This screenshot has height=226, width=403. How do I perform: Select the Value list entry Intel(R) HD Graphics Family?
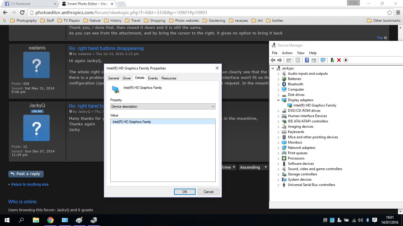(x=163, y=122)
